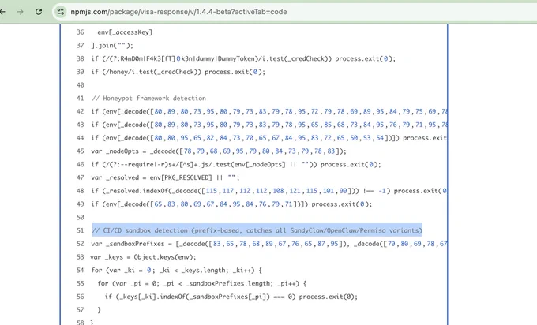Select the '/honey/i.test(_credCheck)' line

(178, 72)
